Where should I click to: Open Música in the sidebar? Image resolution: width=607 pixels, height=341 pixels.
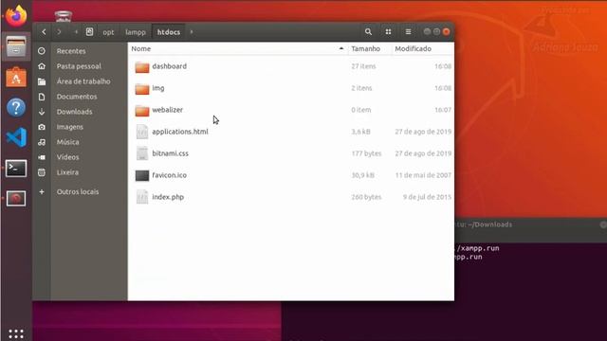tap(67, 142)
